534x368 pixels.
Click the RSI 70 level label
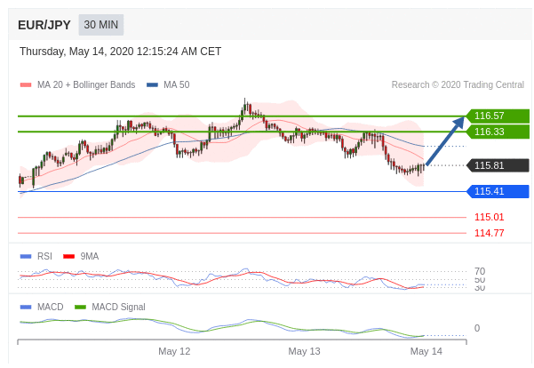tap(480, 272)
